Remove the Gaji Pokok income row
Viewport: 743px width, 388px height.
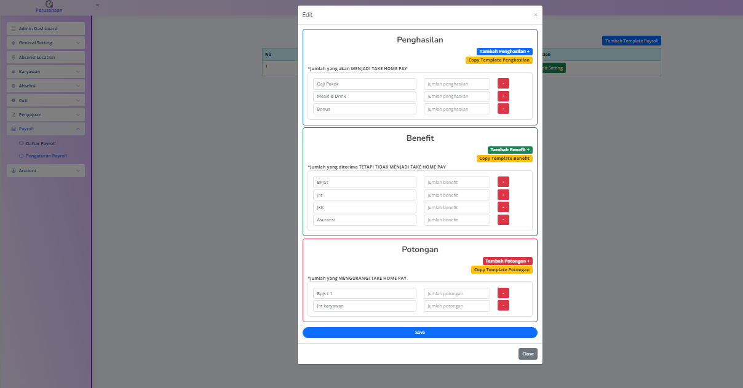[503, 84]
